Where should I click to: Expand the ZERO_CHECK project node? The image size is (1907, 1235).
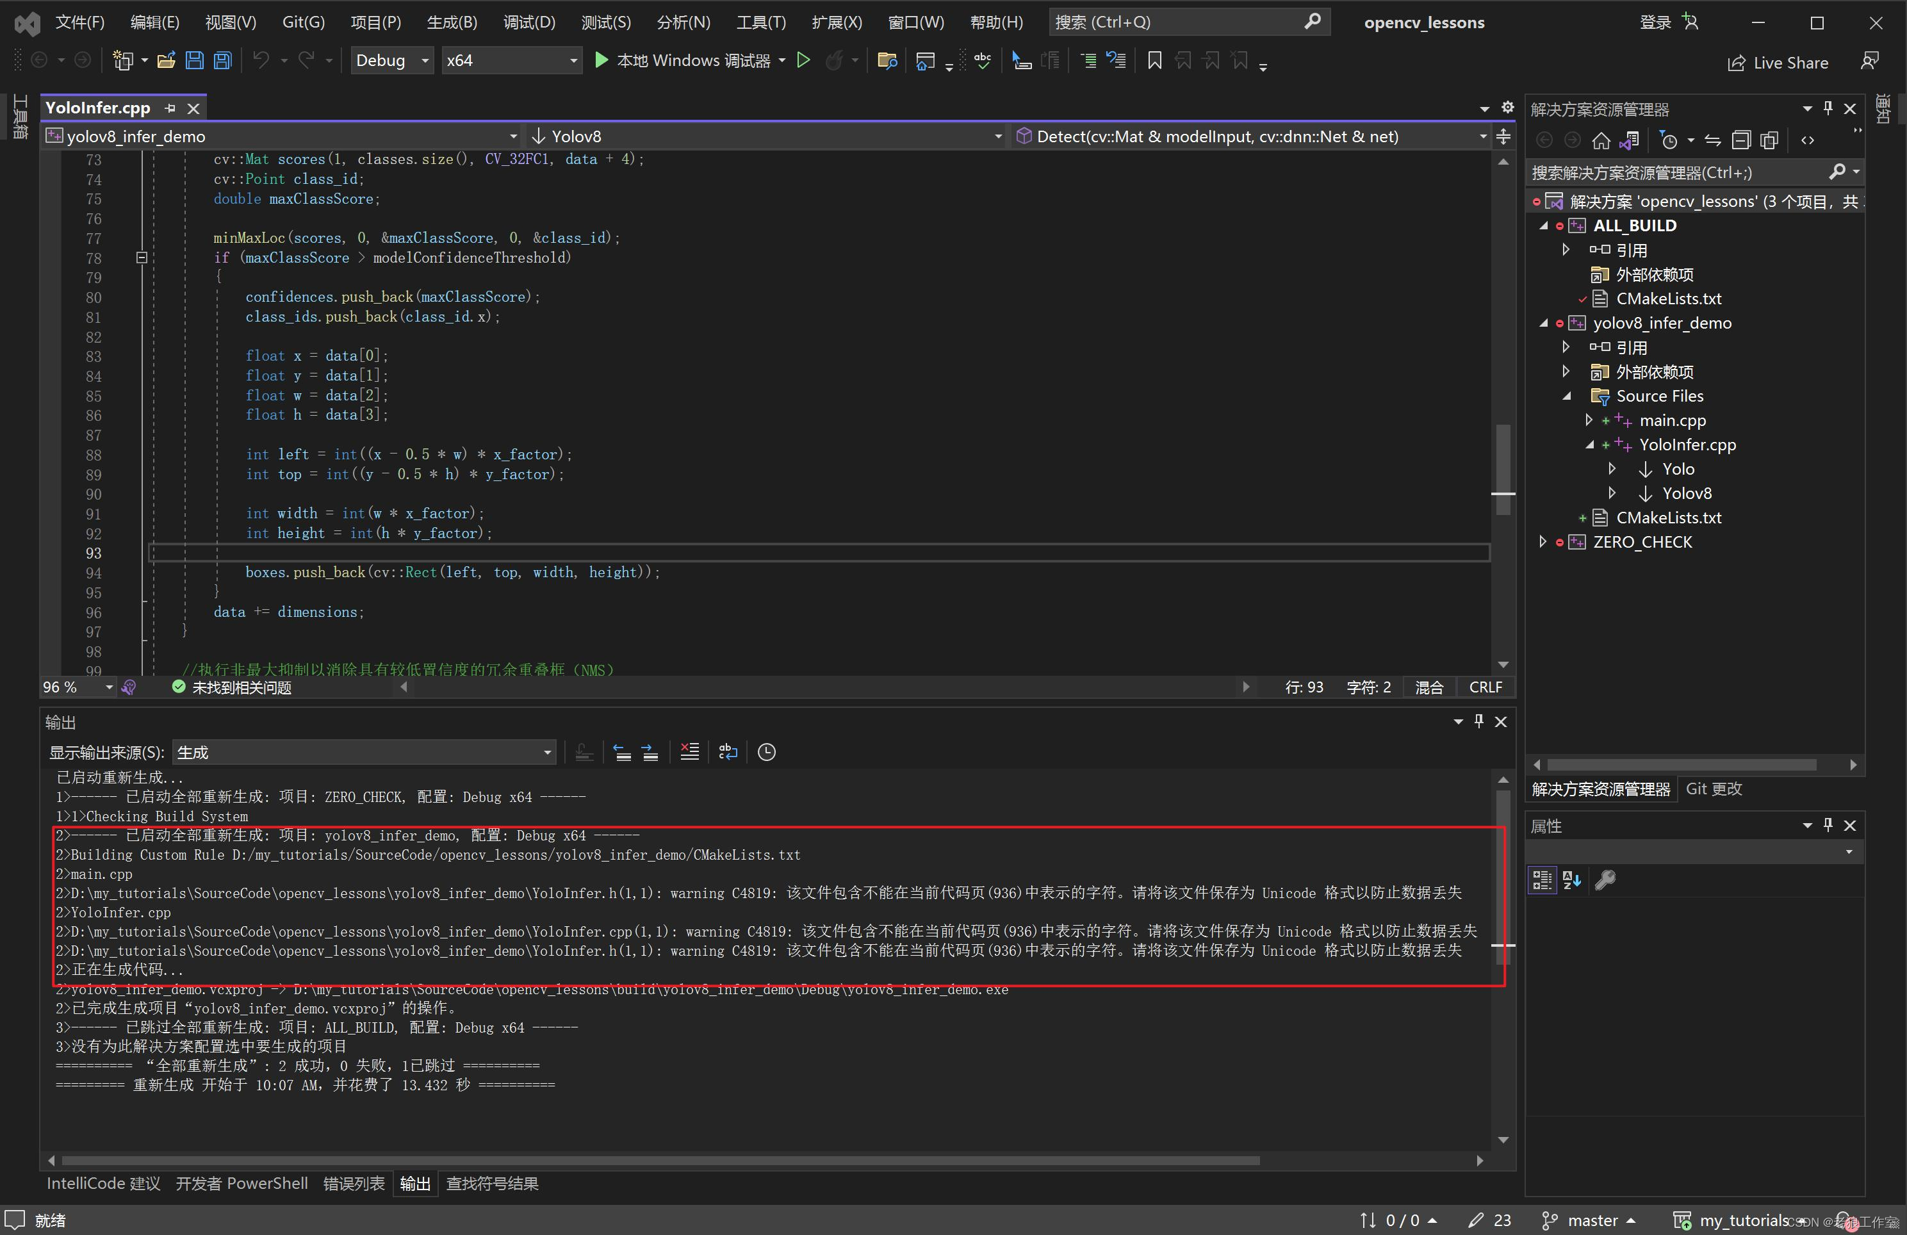click(1543, 542)
